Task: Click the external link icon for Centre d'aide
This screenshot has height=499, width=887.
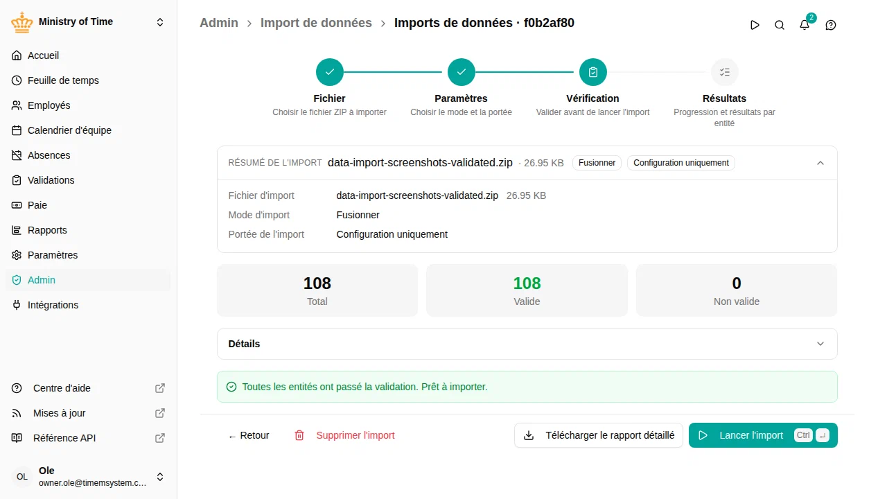Action: click(160, 388)
